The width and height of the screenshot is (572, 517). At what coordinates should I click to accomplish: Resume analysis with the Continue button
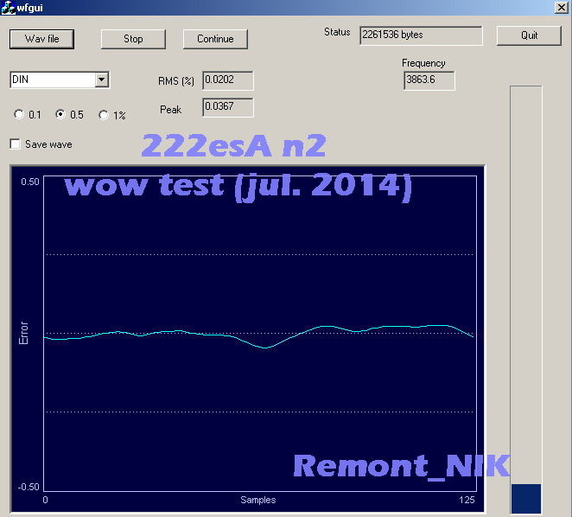(215, 39)
